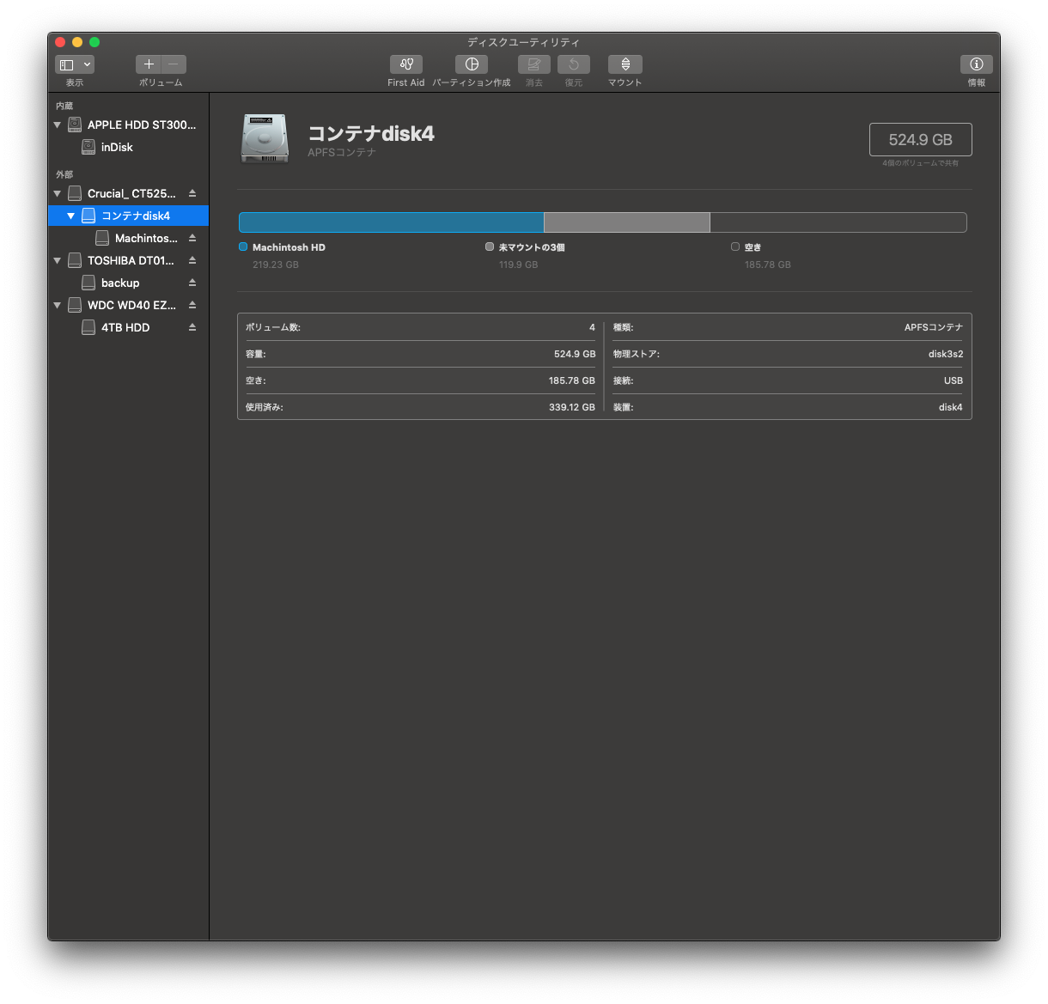Click the 内蔵 sidebar section header
Viewport: 1048px width, 1004px height.
64,106
